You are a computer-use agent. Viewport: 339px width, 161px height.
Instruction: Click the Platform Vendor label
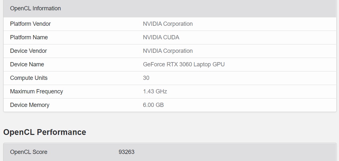[30, 24]
